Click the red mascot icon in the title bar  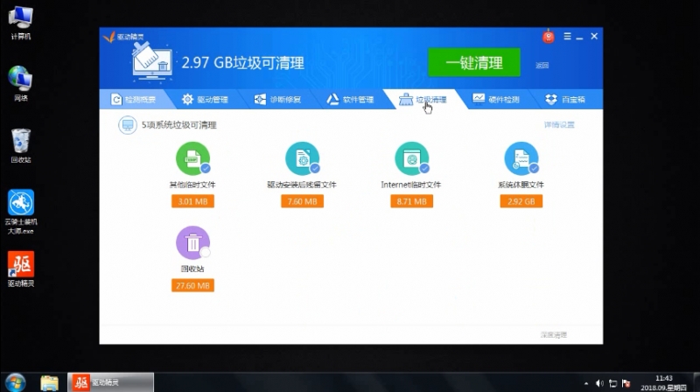pos(549,36)
